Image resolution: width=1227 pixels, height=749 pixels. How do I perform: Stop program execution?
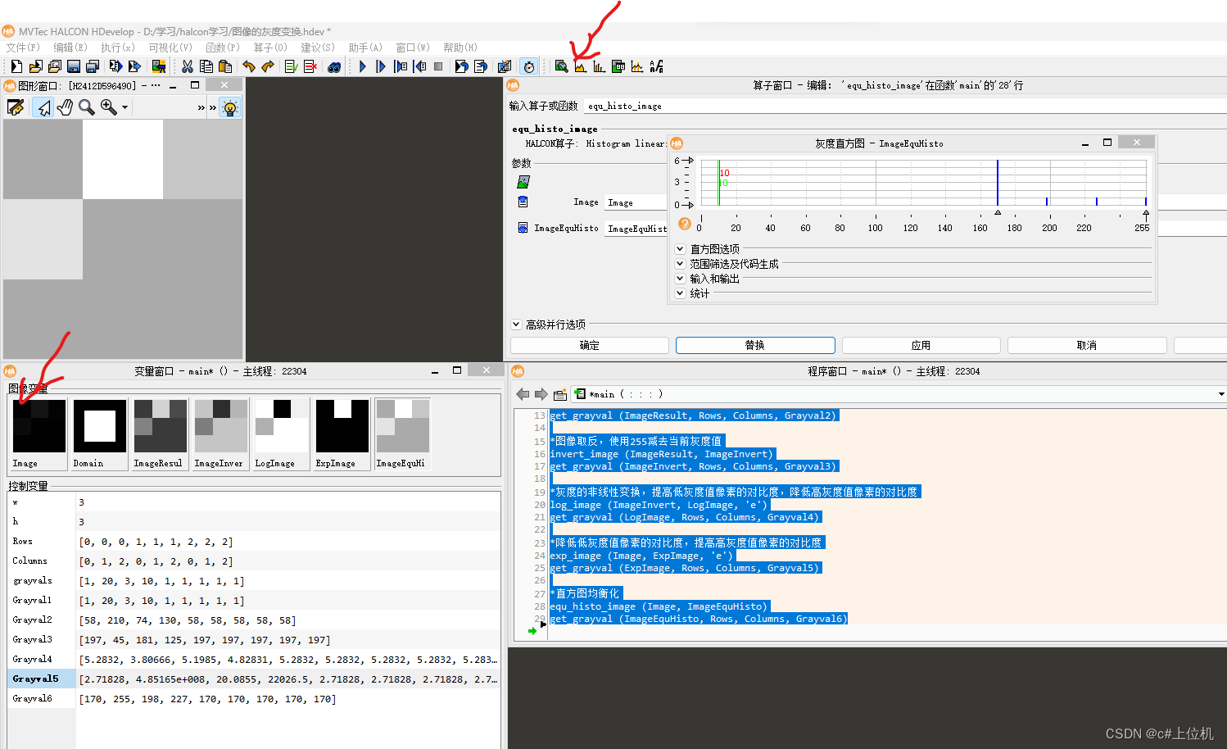tap(438, 66)
